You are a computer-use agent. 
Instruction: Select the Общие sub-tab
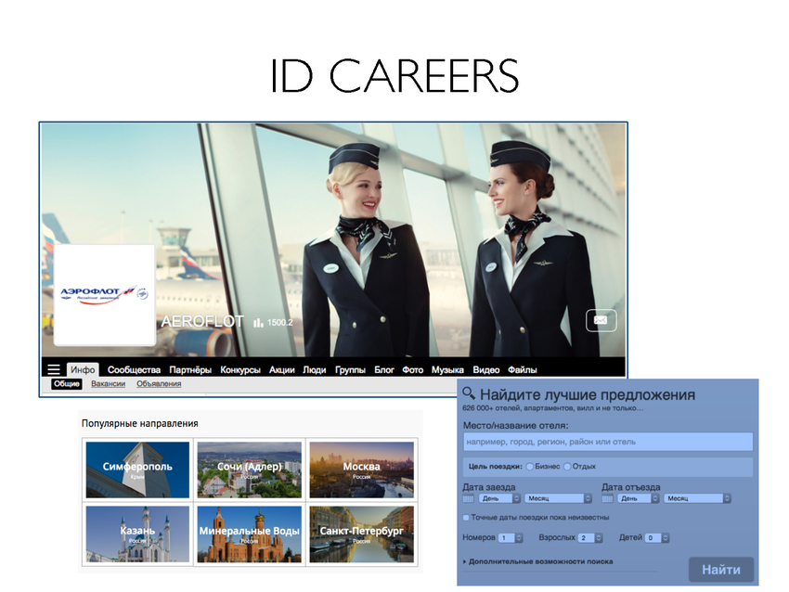pyautogui.click(x=67, y=384)
